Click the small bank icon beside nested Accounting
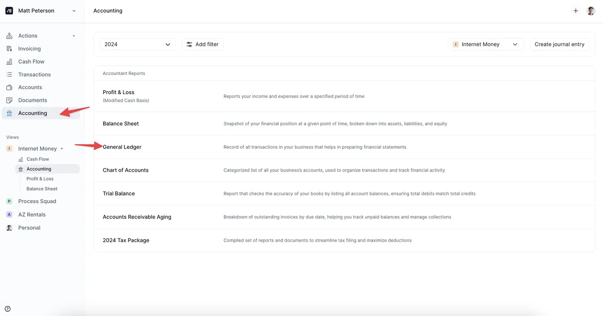 point(21,169)
